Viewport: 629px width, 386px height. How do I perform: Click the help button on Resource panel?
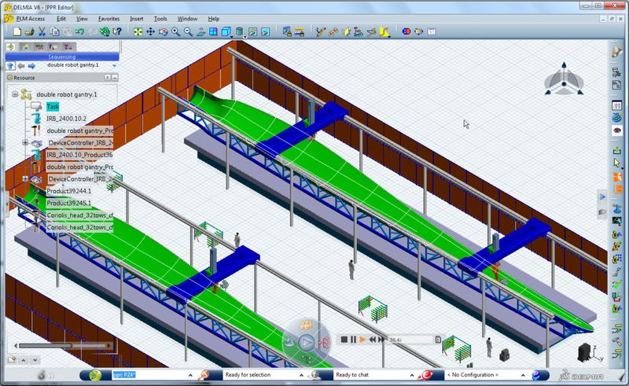click(x=108, y=78)
